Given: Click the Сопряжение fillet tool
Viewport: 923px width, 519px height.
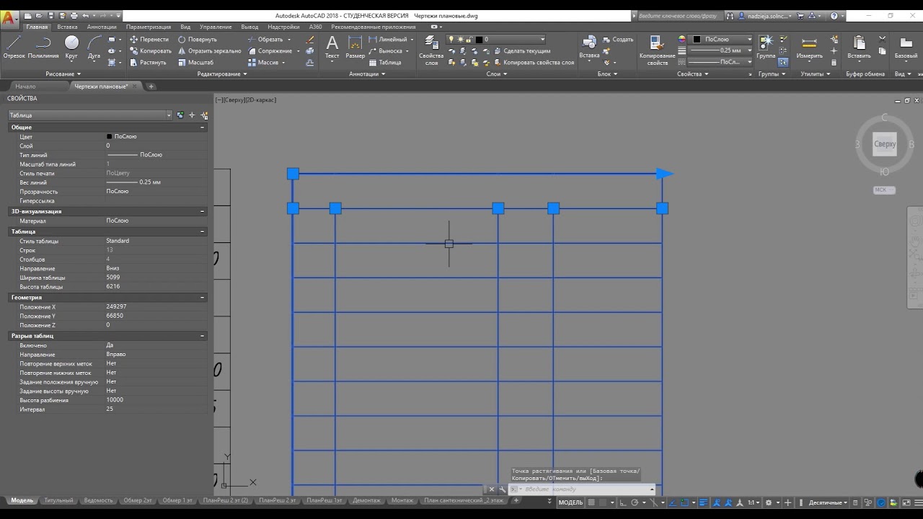Looking at the screenshot, I should [x=269, y=51].
